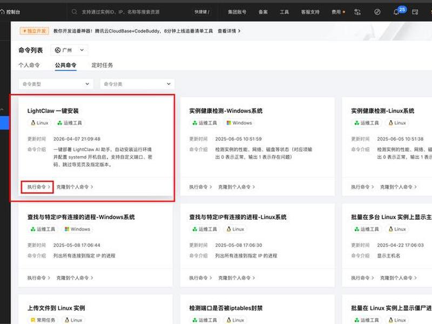Open 备案 menu in top bar

pyautogui.click(x=263, y=12)
